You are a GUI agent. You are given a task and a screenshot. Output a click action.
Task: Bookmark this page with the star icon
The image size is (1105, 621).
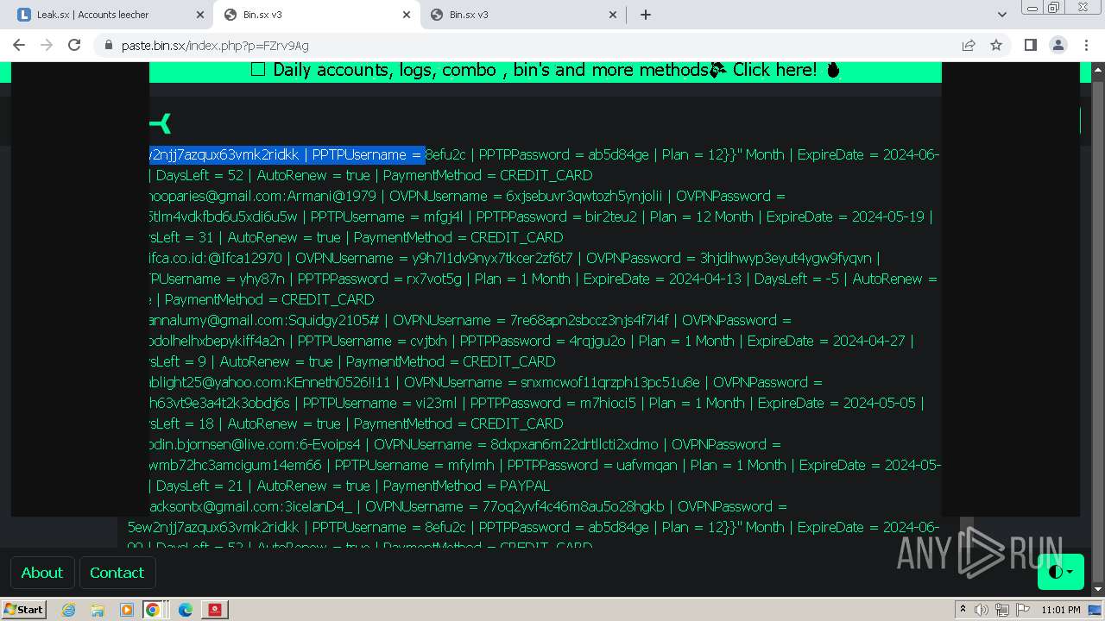(x=996, y=45)
